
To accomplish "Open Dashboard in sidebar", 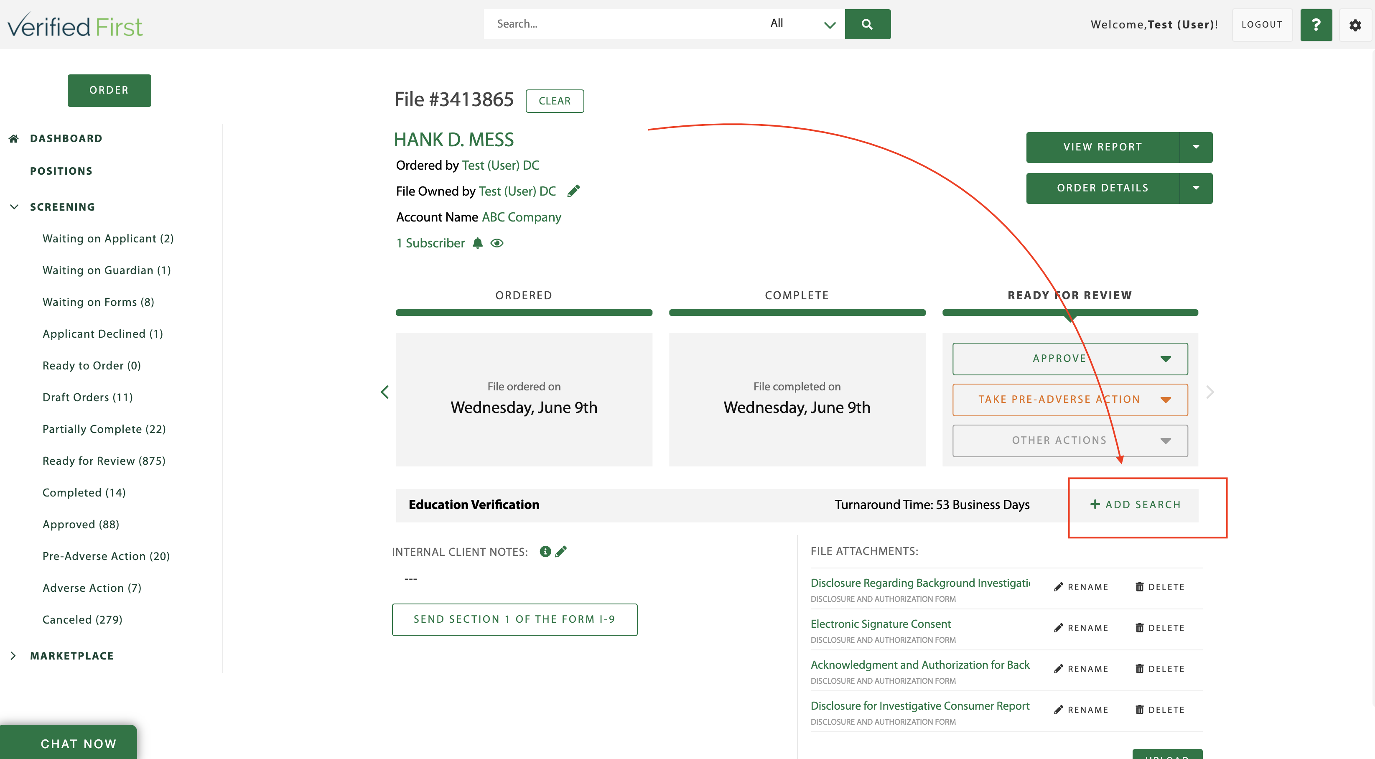I will 66,139.
